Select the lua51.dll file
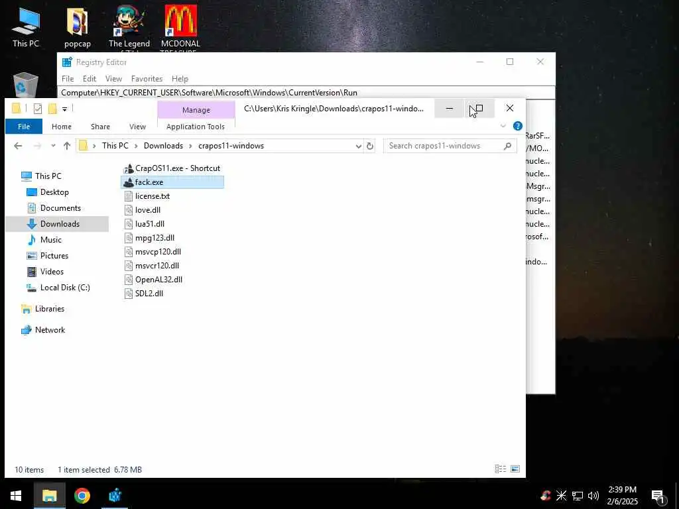679x509 pixels. pos(144,224)
